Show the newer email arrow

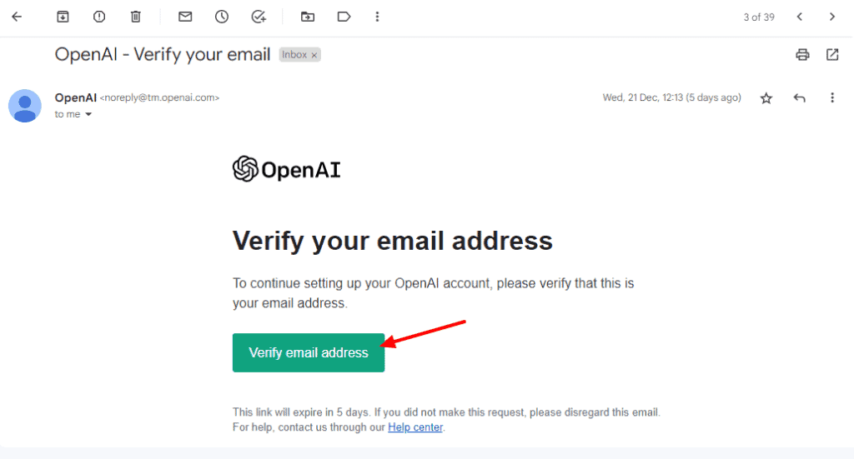800,17
